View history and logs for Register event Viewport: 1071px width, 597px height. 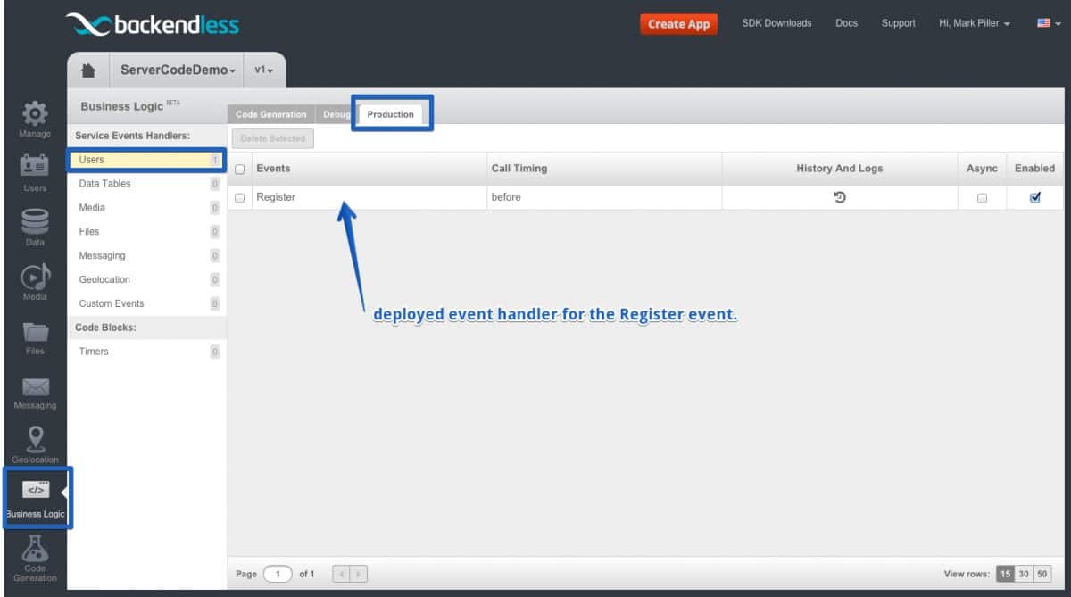click(839, 197)
